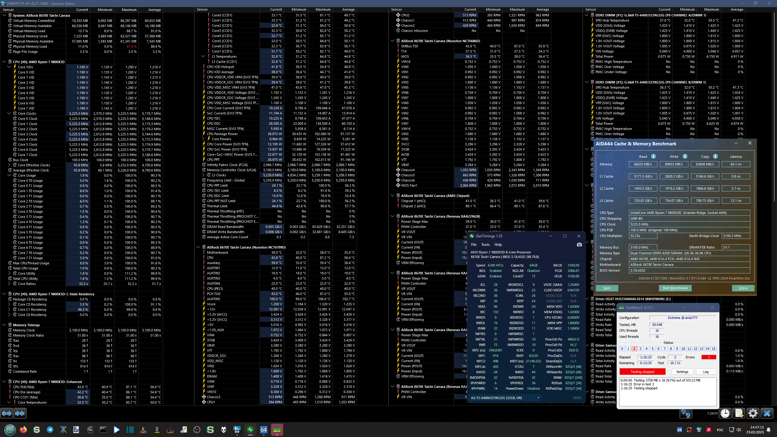Image resolution: width=777 pixels, height=437 pixels.
Task: Open HWiNFO sensor settings gear icon
Action: 753,413
